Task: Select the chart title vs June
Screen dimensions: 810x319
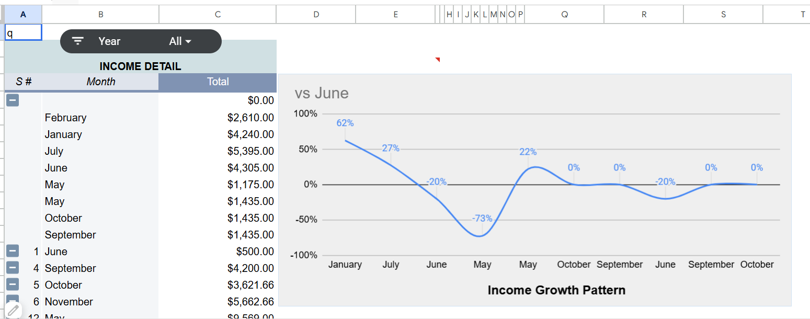Action: pyautogui.click(x=321, y=93)
